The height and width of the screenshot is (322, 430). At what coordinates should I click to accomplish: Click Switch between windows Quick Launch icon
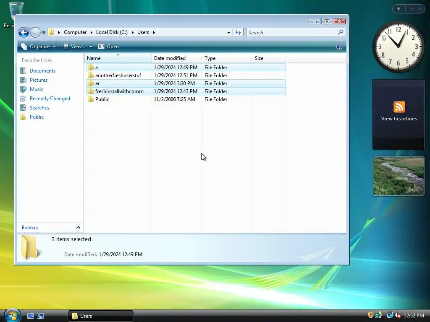[40, 316]
